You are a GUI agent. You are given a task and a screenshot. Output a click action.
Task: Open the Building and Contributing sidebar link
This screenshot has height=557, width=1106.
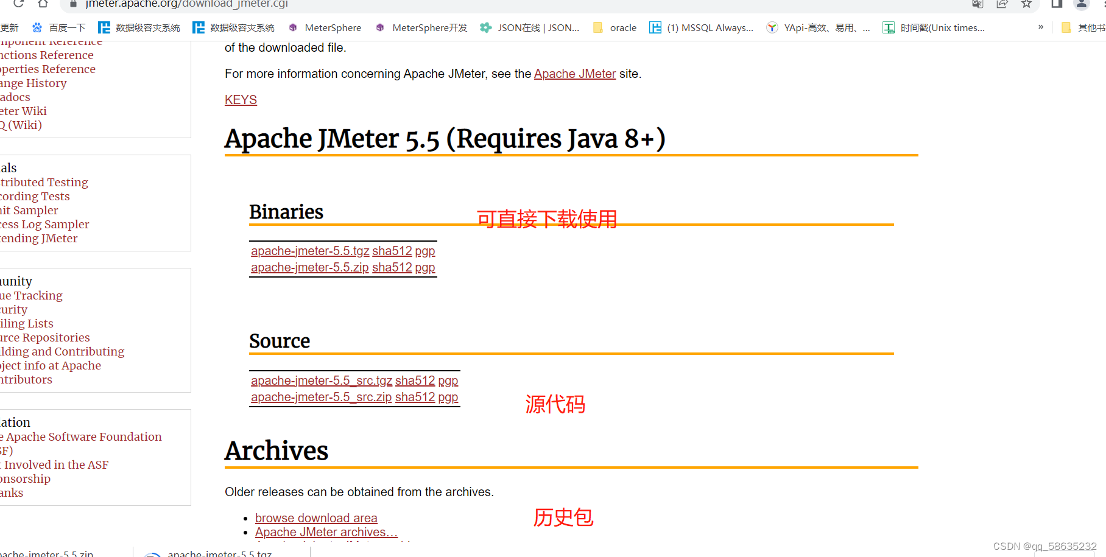62,352
